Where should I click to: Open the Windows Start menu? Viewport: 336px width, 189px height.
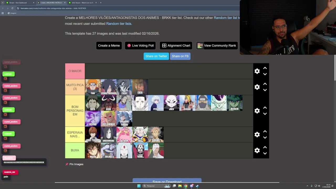139,186
